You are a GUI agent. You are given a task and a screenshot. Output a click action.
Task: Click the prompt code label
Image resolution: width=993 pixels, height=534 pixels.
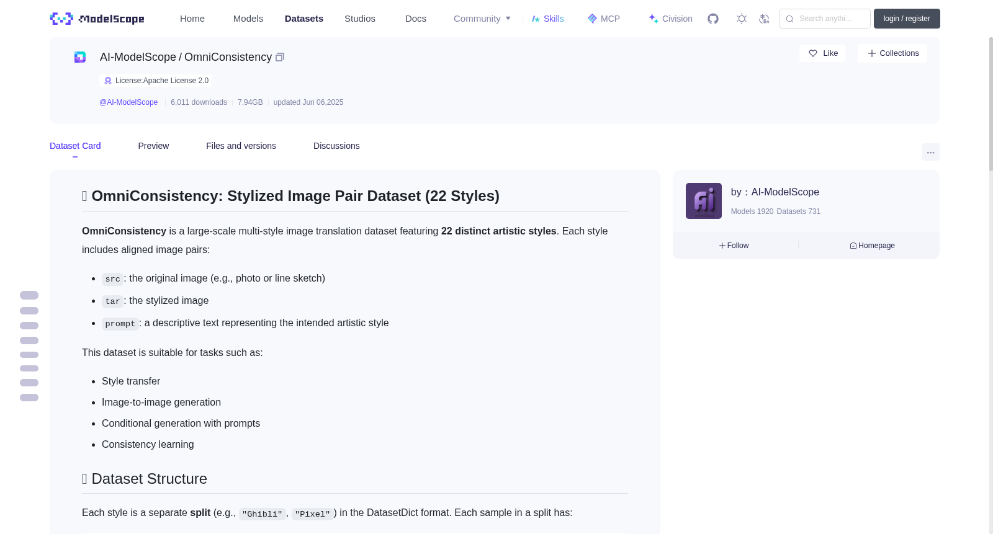[x=120, y=324]
